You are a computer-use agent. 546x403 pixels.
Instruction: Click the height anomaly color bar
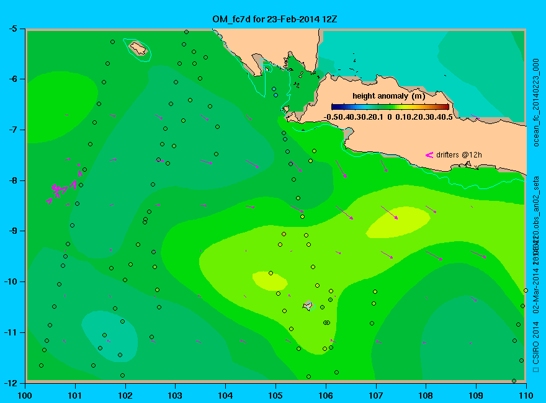pyautogui.click(x=390, y=107)
